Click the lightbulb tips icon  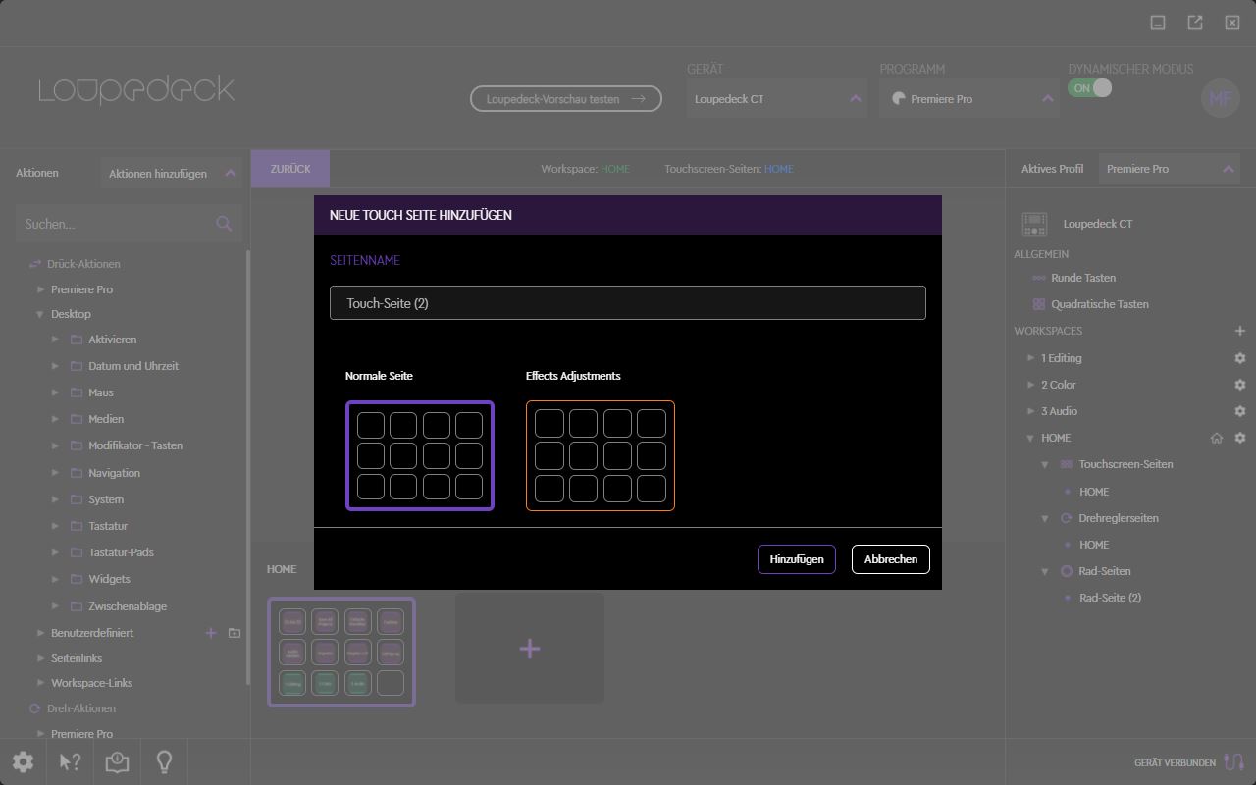coord(164,761)
